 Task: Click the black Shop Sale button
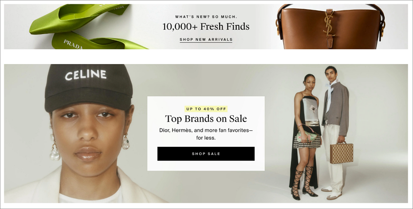coord(206,154)
